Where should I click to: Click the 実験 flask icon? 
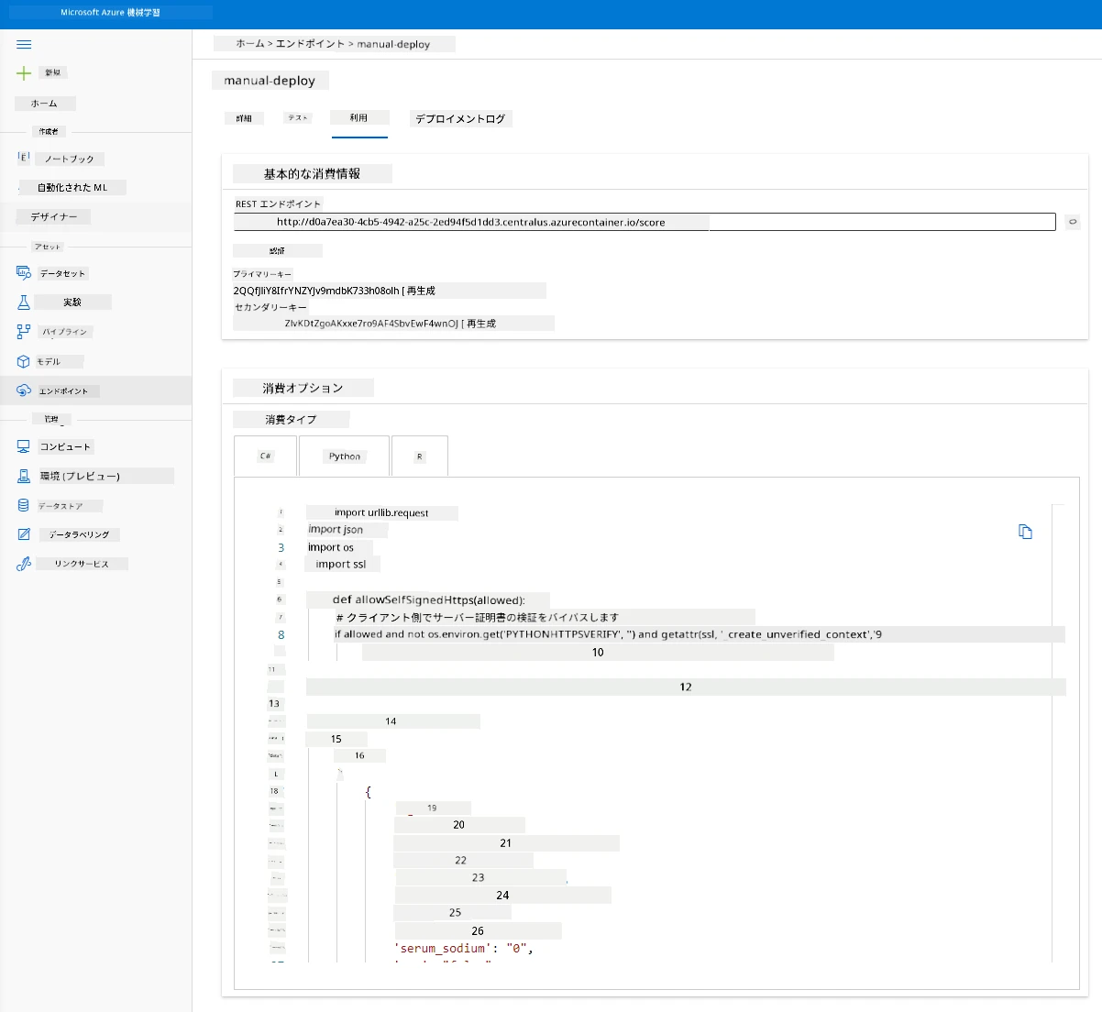tap(24, 302)
